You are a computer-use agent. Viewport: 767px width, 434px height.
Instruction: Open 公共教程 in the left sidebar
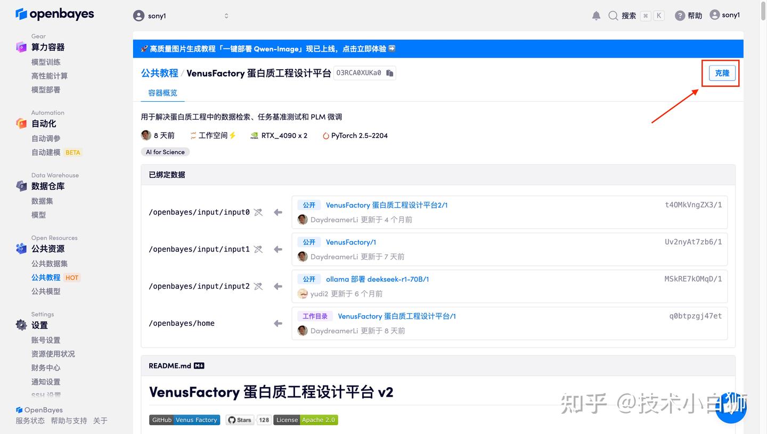point(46,277)
